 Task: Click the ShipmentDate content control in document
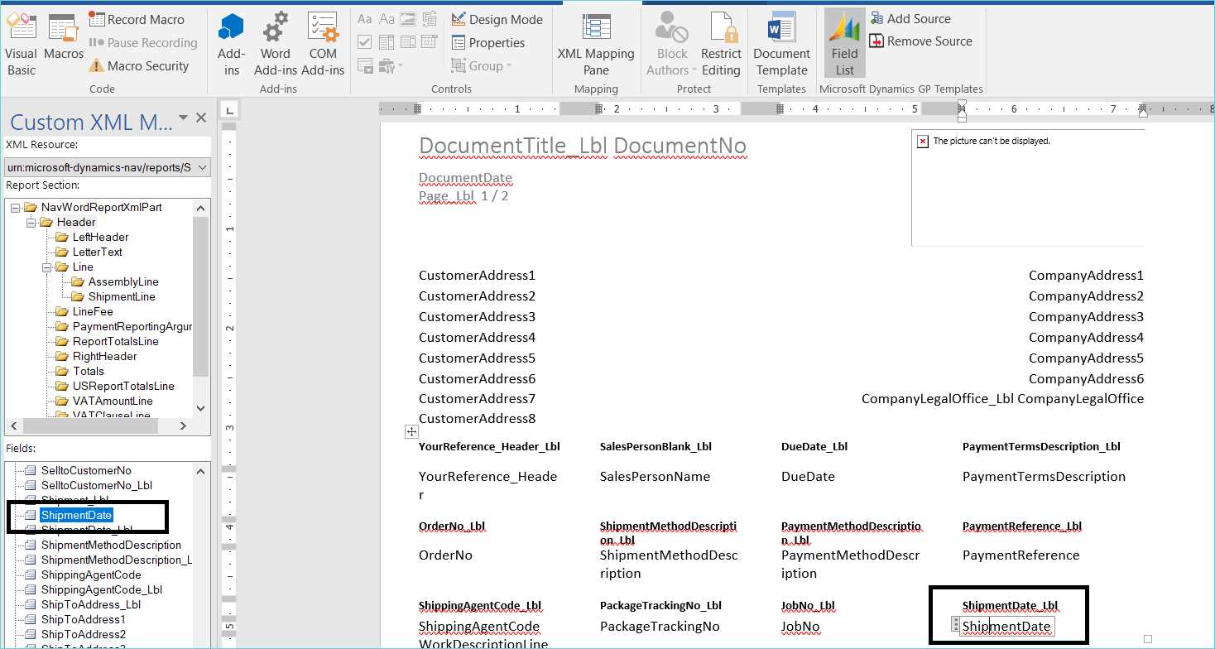tap(1006, 627)
